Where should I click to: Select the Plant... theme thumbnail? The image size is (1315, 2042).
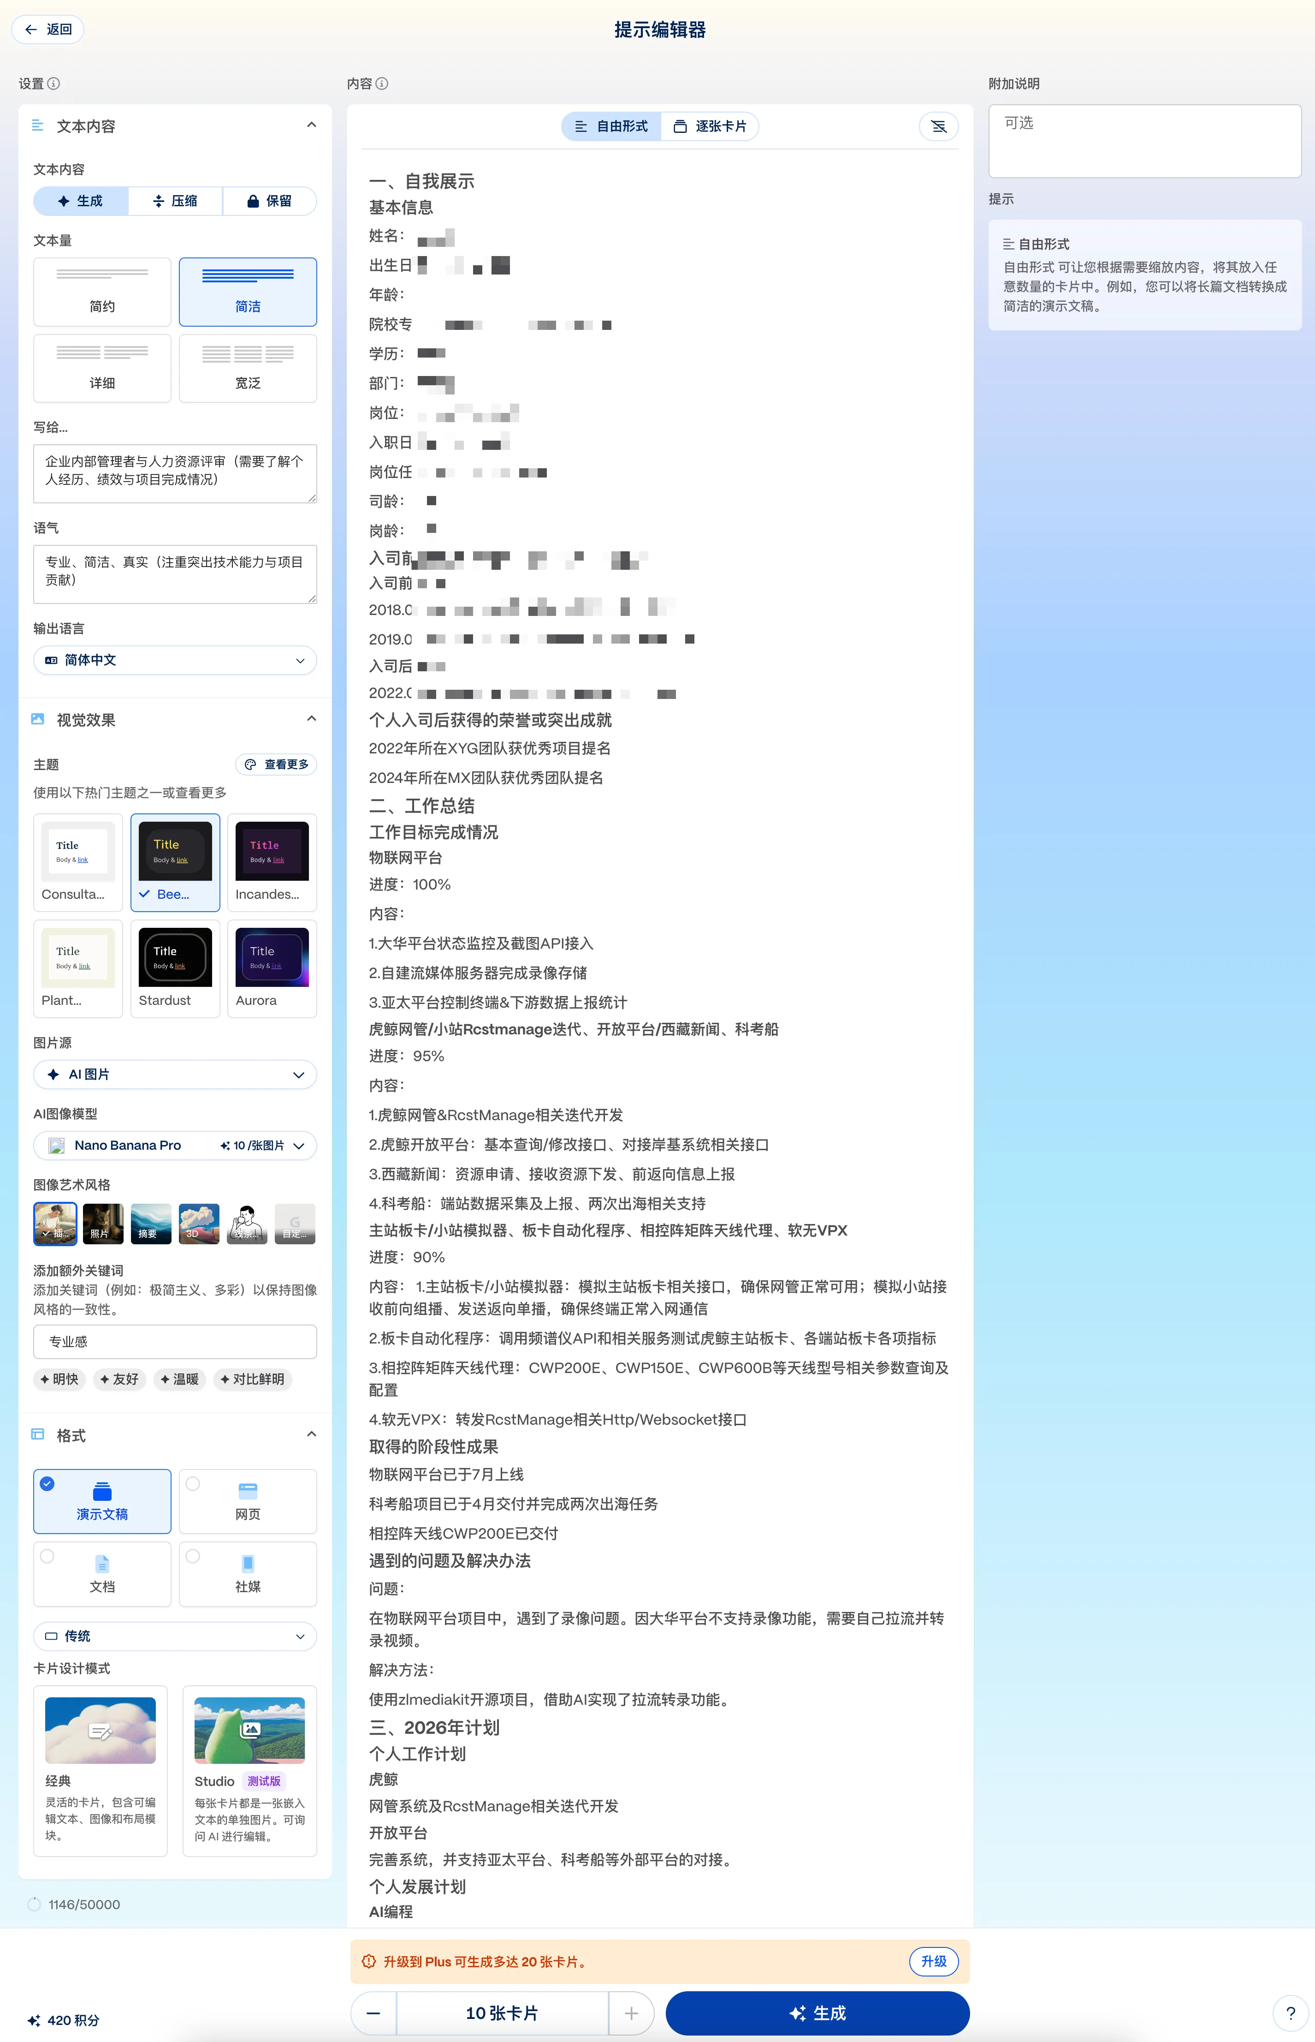point(78,969)
